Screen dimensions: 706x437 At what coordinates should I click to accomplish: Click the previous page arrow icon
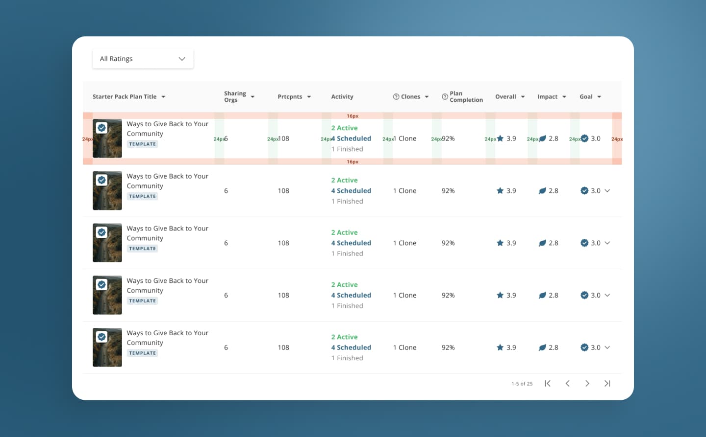568,383
